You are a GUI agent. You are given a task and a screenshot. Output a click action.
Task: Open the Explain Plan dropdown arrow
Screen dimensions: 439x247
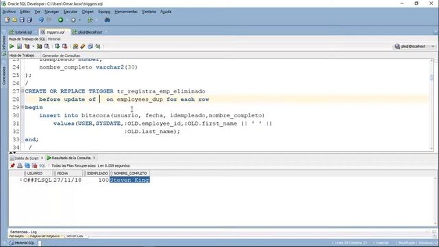coord(33,46)
